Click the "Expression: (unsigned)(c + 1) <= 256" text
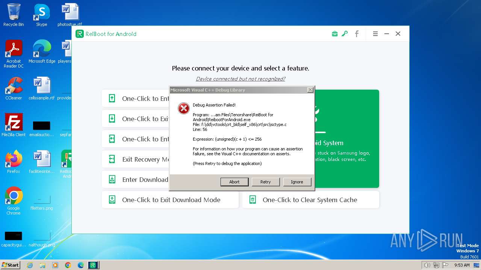 click(227, 139)
